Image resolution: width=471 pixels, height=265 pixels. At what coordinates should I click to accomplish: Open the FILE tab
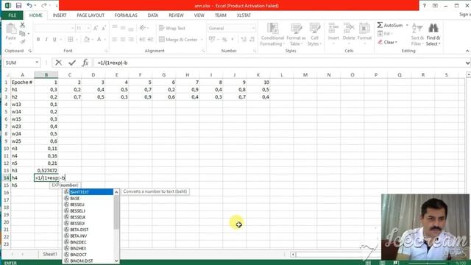[13, 15]
